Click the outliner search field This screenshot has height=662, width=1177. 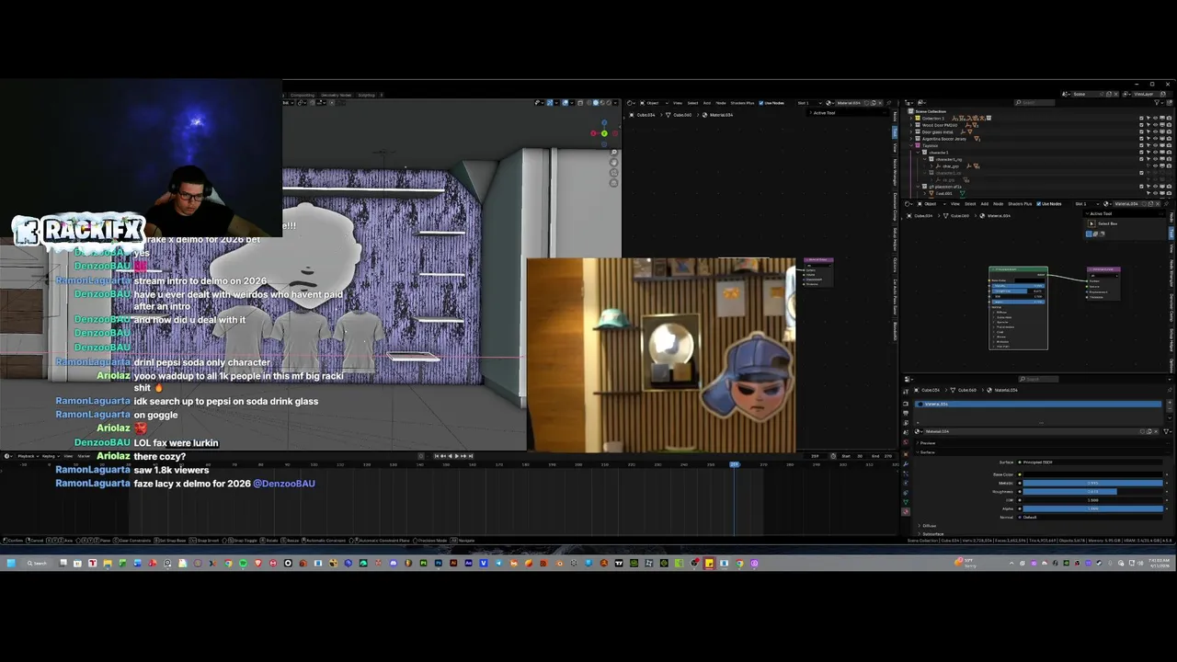1034,102
